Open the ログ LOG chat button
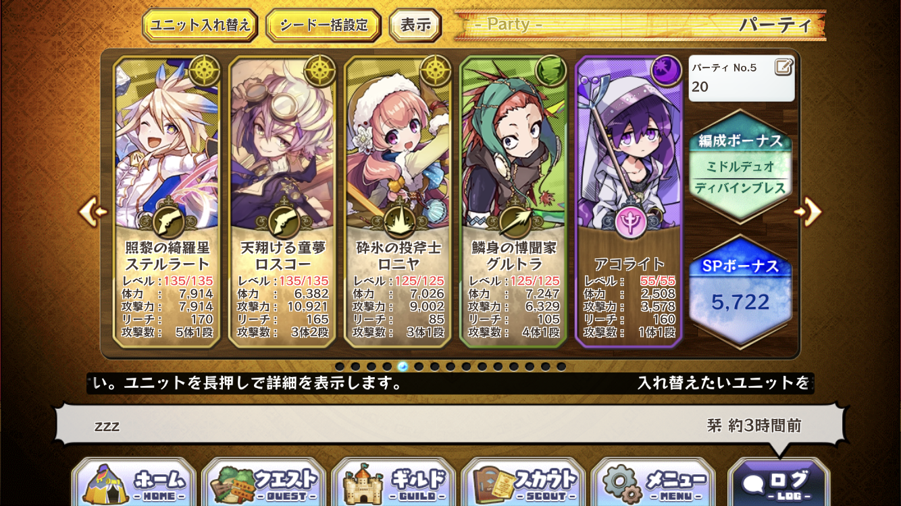 pos(779,483)
